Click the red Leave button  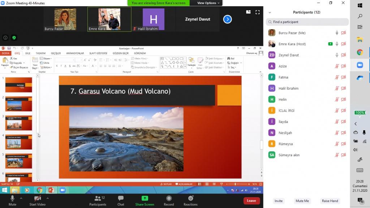coord(251,201)
